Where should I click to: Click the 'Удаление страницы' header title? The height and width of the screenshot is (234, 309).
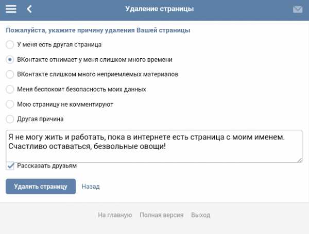pyautogui.click(x=160, y=9)
